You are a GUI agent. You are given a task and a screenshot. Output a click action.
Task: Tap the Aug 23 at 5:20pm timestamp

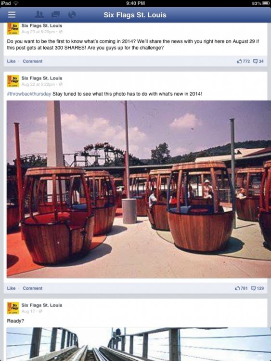[x=38, y=32]
